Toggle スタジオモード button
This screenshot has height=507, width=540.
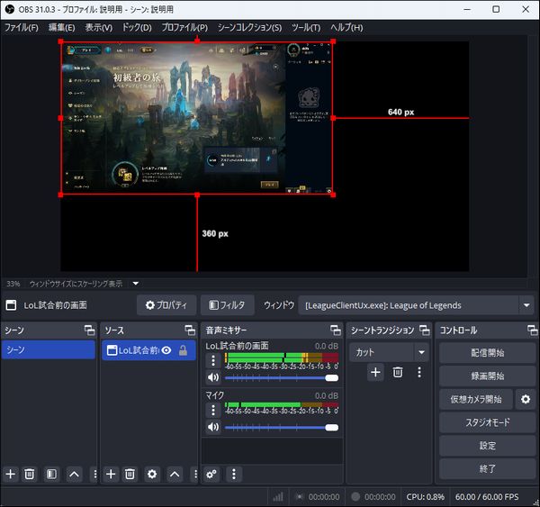click(x=487, y=422)
